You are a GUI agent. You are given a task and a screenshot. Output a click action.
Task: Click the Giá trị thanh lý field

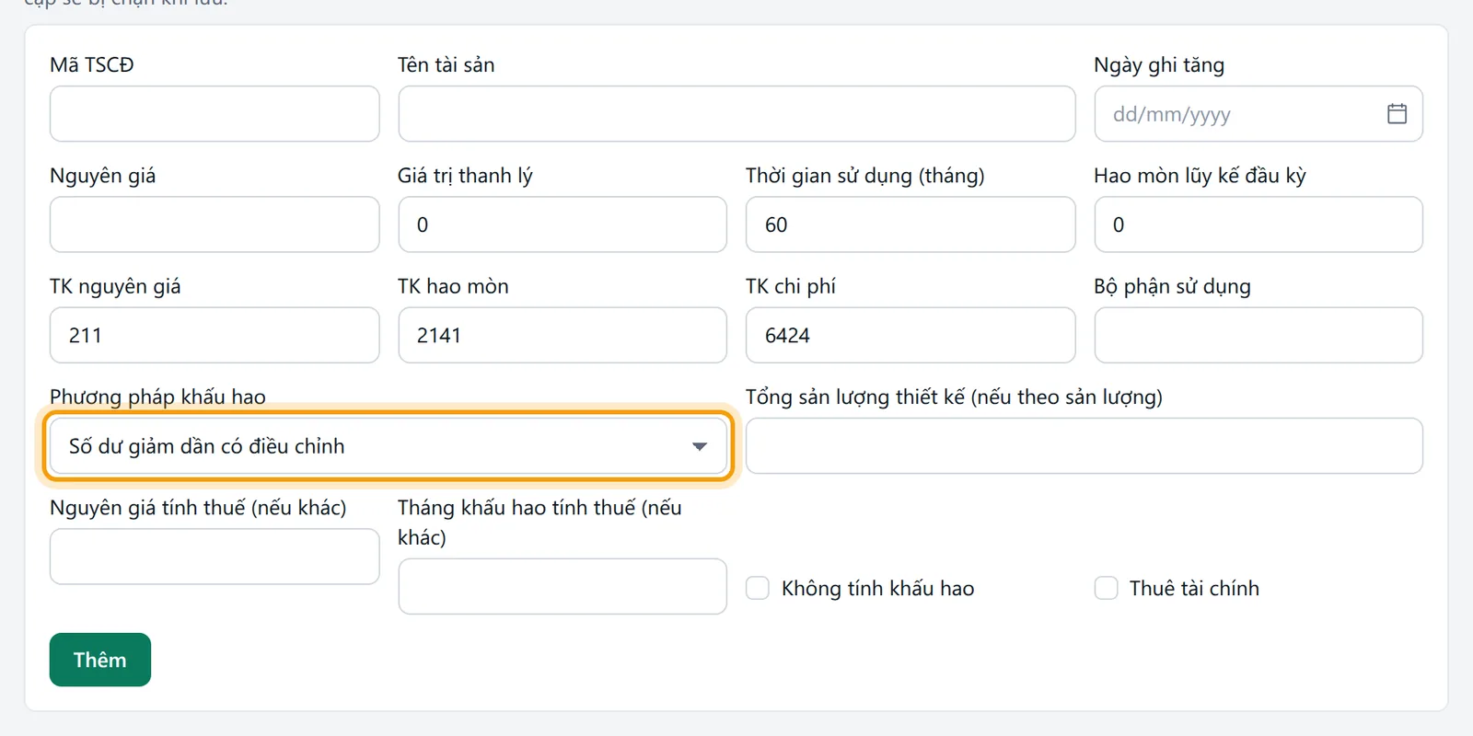(x=563, y=224)
